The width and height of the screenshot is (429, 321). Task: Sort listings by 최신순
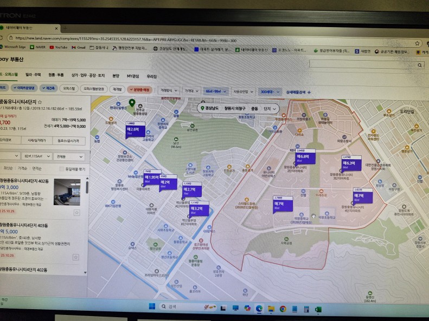(8, 168)
